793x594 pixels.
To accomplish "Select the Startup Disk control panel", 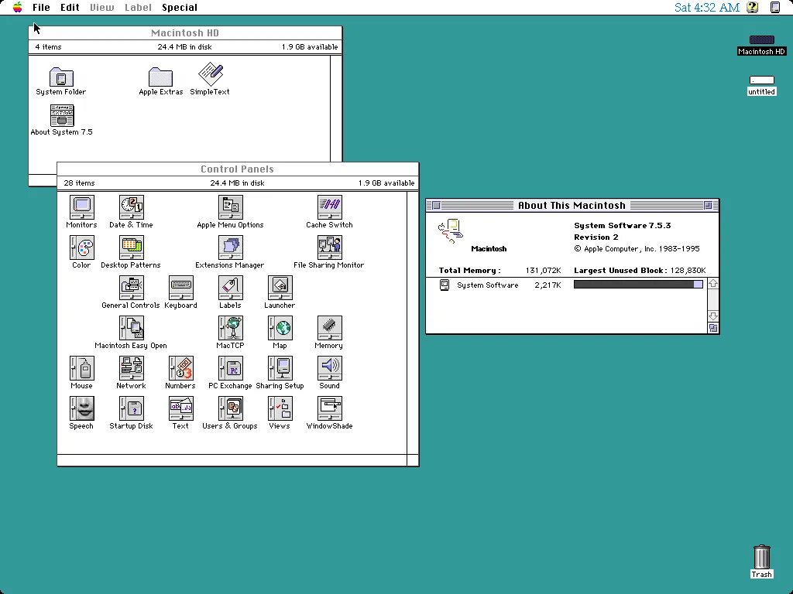I will [131, 408].
